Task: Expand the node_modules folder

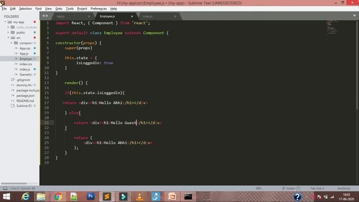Action: [8, 27]
